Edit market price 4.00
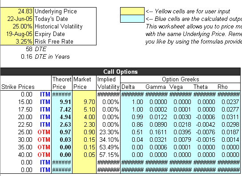This screenshot has width=242, height=176. point(84,117)
